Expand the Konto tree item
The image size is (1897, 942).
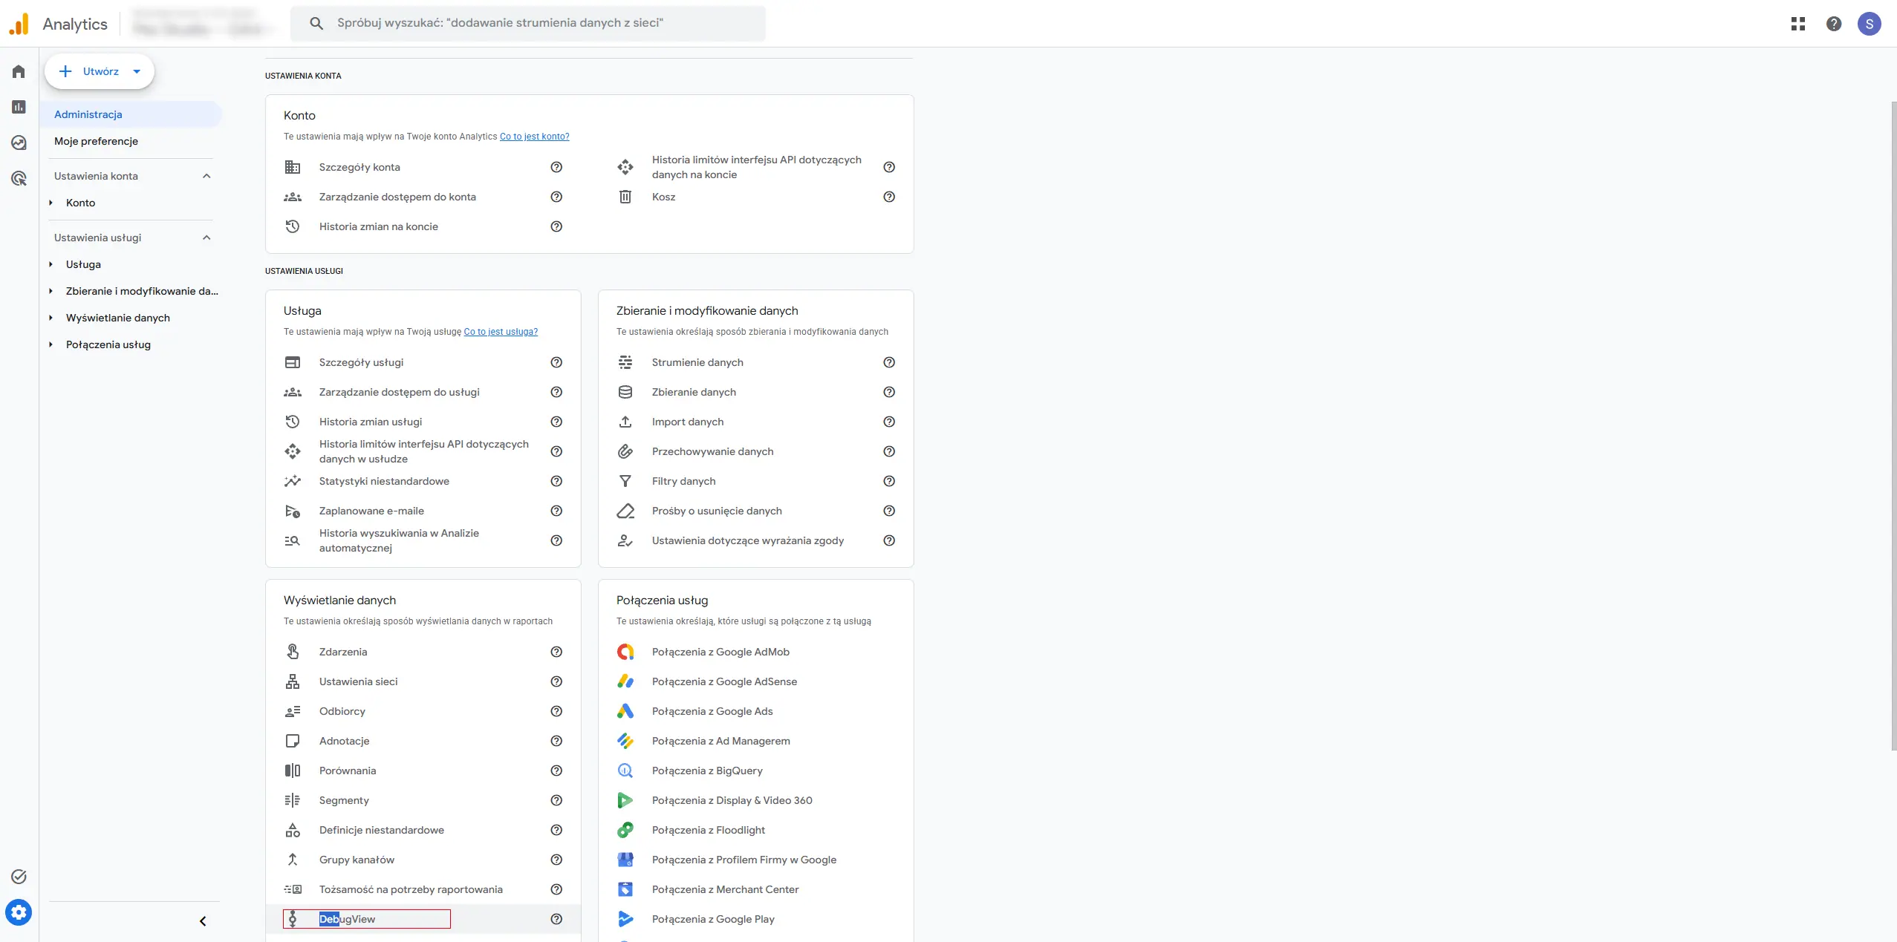pos(51,203)
